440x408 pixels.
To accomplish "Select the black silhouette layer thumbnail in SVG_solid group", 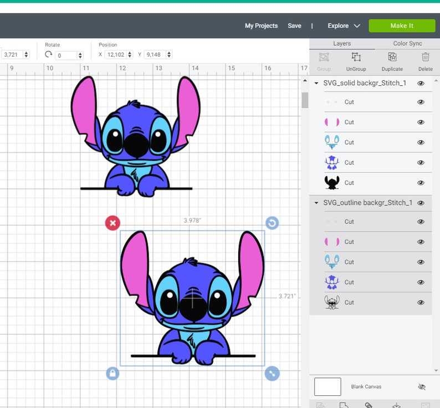I will [332, 183].
